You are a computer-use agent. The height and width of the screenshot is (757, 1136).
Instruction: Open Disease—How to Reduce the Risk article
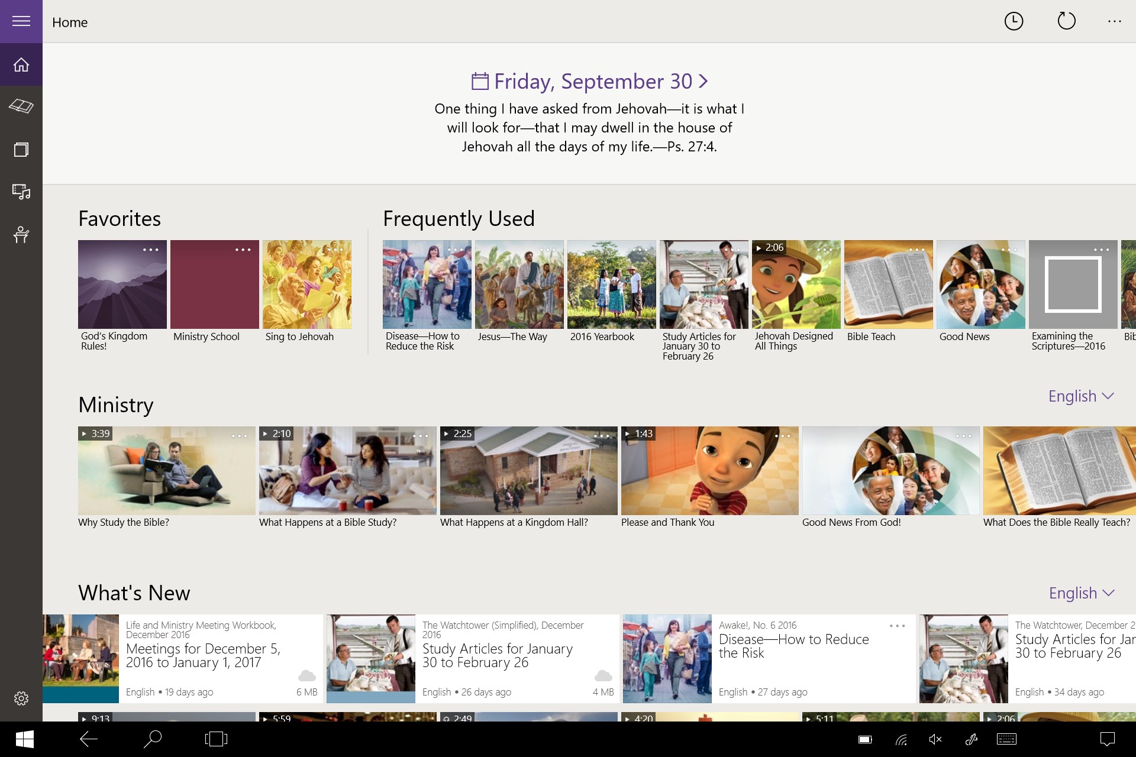click(x=793, y=646)
